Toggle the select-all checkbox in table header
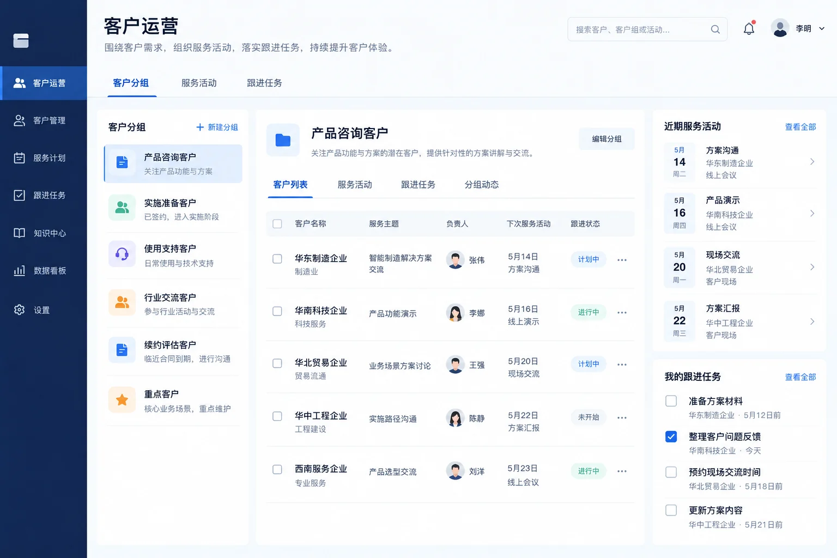The image size is (837, 558). point(277,224)
